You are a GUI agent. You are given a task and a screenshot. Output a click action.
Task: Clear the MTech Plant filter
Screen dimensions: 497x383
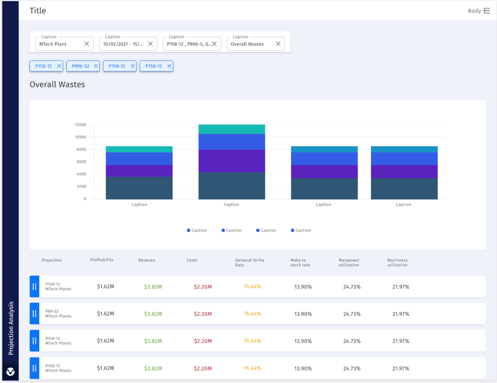click(86, 44)
